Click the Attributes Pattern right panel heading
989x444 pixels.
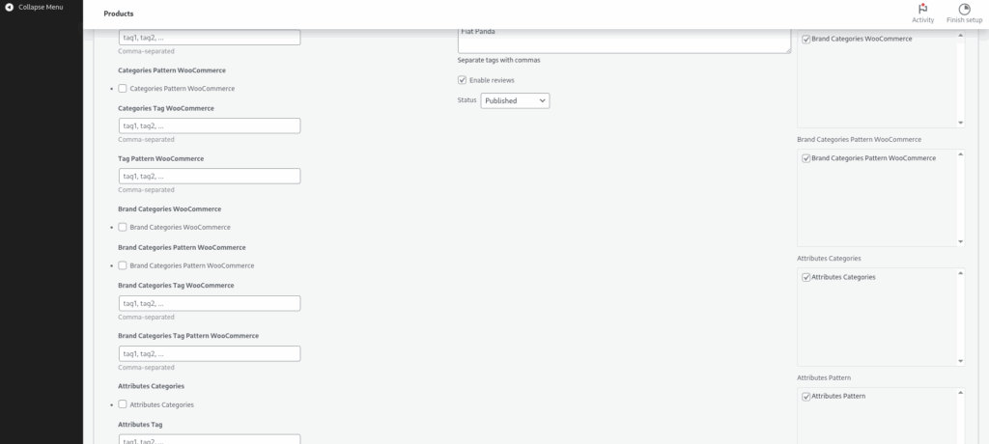[824, 377]
